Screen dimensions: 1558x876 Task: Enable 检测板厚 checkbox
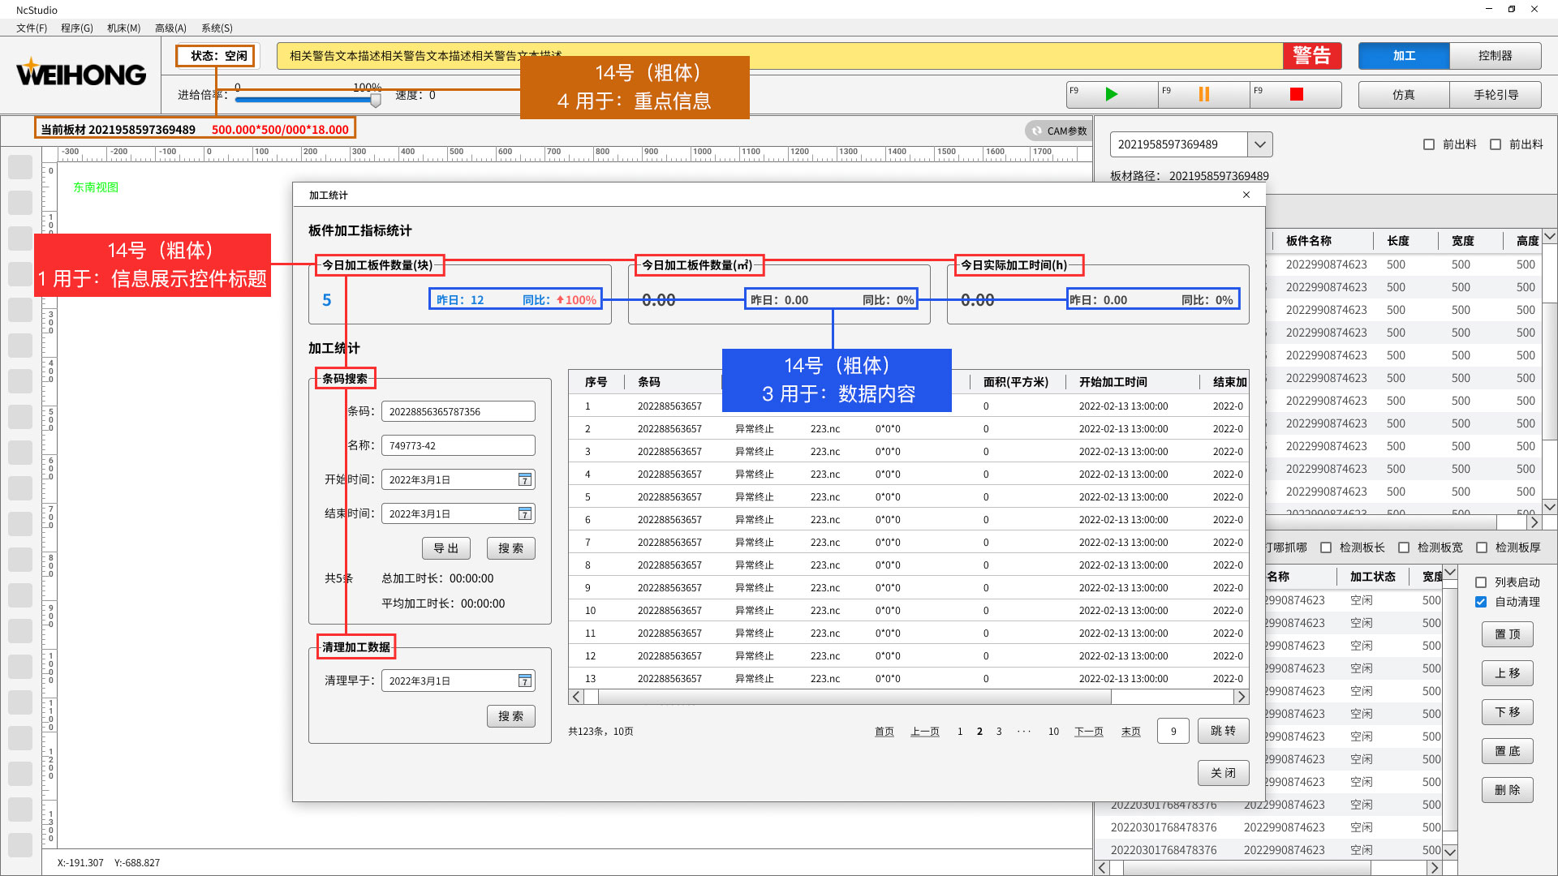tap(1482, 547)
